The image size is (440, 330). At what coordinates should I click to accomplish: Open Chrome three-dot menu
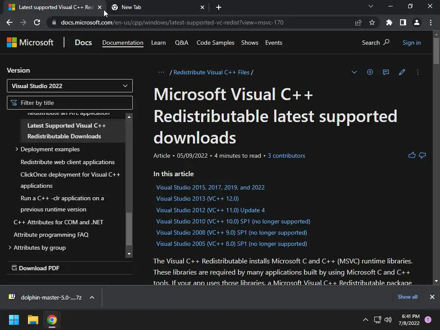click(x=431, y=22)
